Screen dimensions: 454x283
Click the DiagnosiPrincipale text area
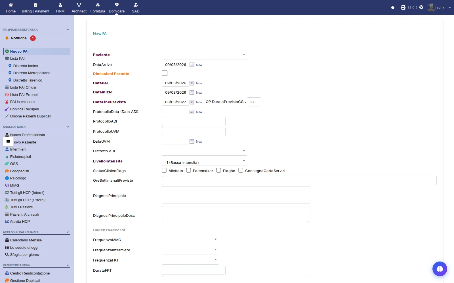pyautogui.click(x=236, y=195)
